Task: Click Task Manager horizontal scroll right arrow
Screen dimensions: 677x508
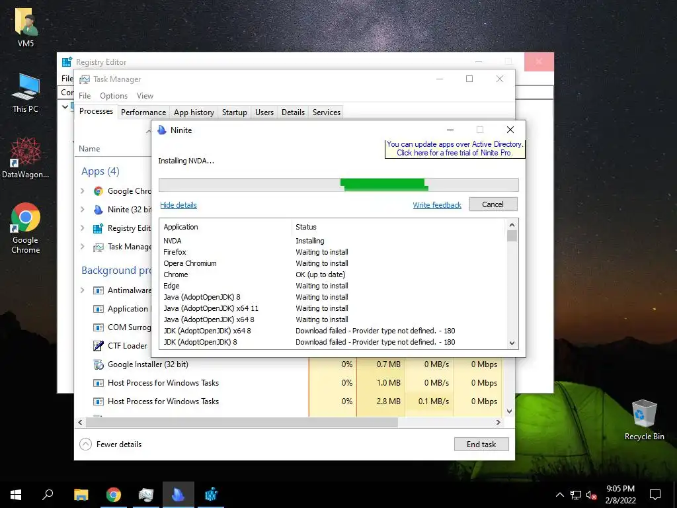Action: pyautogui.click(x=498, y=423)
